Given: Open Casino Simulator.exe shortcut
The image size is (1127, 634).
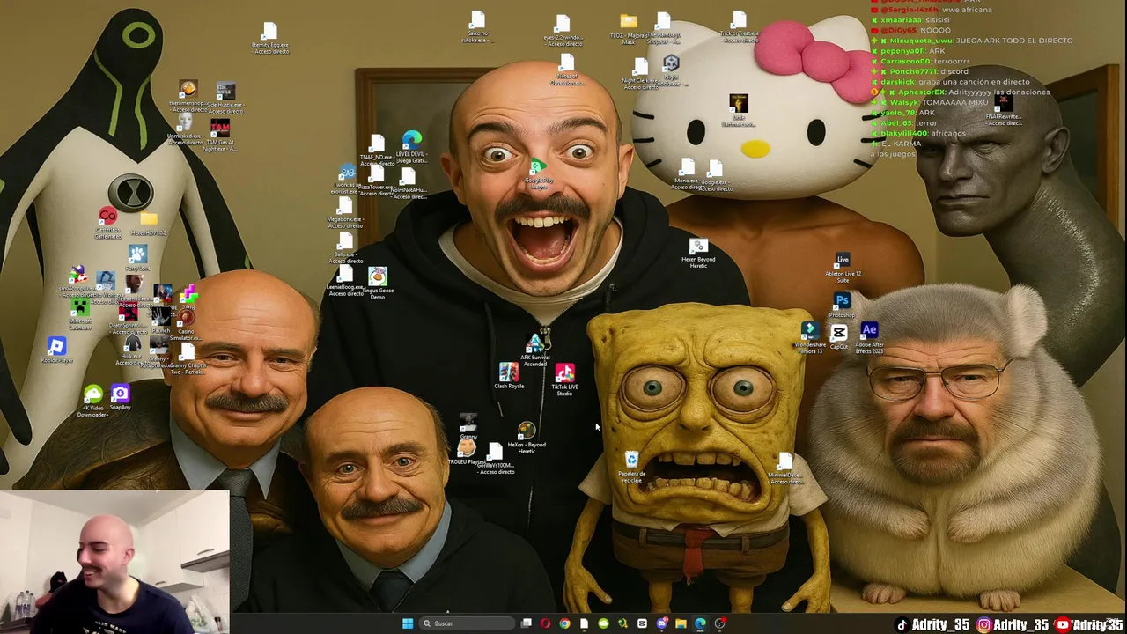Looking at the screenshot, I should (x=187, y=317).
